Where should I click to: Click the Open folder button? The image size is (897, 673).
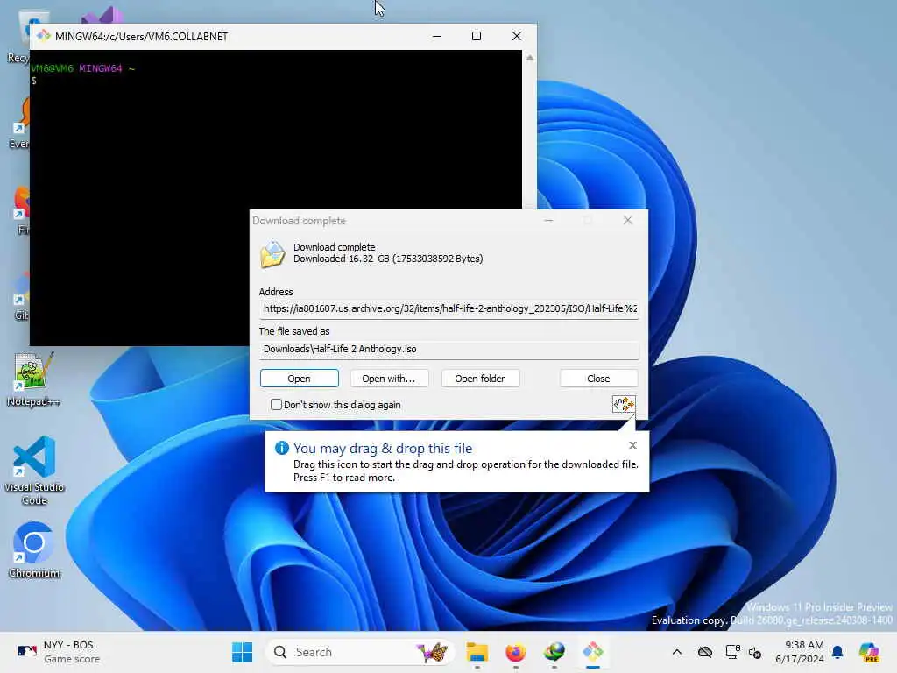[x=479, y=379]
